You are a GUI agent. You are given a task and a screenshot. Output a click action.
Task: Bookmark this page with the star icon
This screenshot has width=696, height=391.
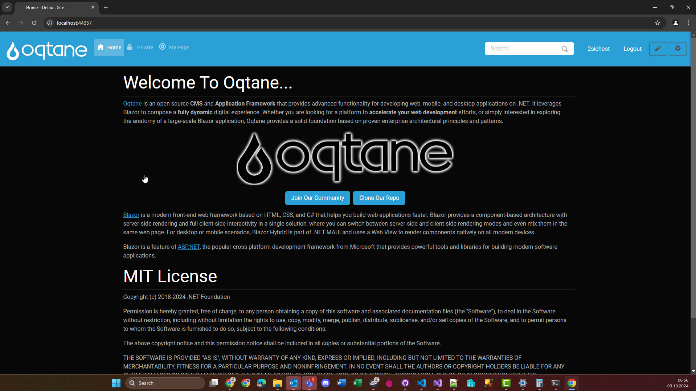pyautogui.click(x=657, y=23)
